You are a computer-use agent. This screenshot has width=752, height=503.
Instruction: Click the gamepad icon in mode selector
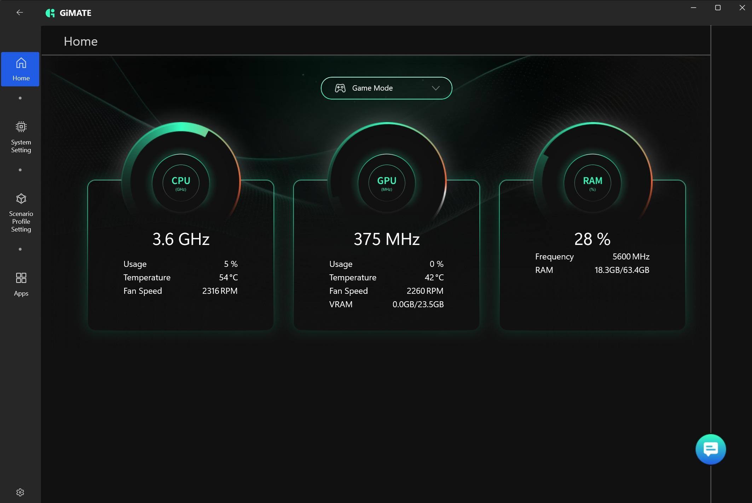[340, 88]
